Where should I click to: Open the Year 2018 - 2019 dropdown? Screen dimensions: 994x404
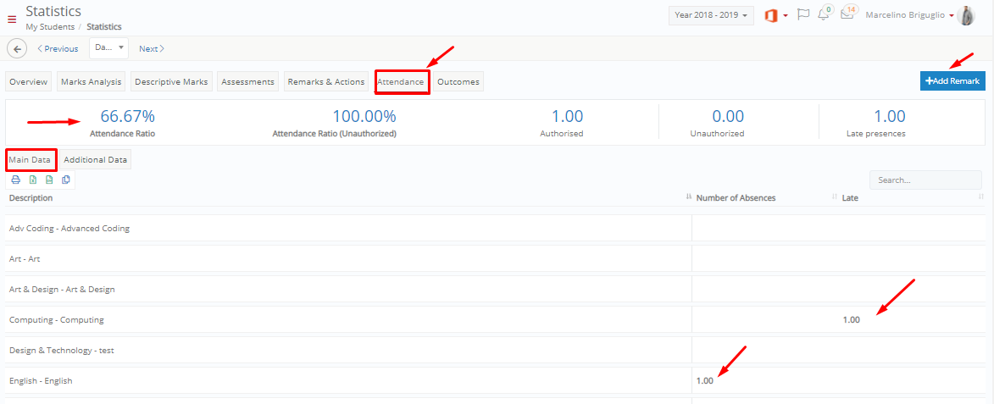pyautogui.click(x=711, y=15)
